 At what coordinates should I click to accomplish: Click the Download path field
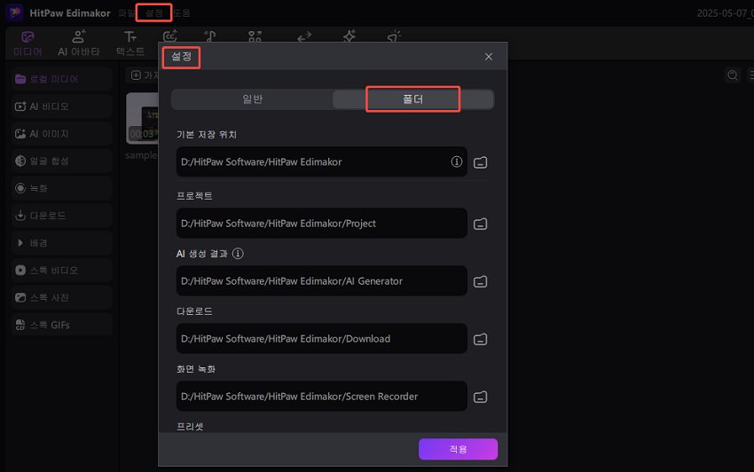pyautogui.click(x=321, y=339)
